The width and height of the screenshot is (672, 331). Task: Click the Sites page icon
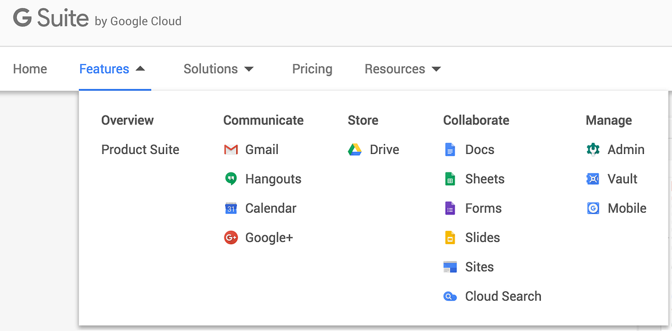click(450, 267)
